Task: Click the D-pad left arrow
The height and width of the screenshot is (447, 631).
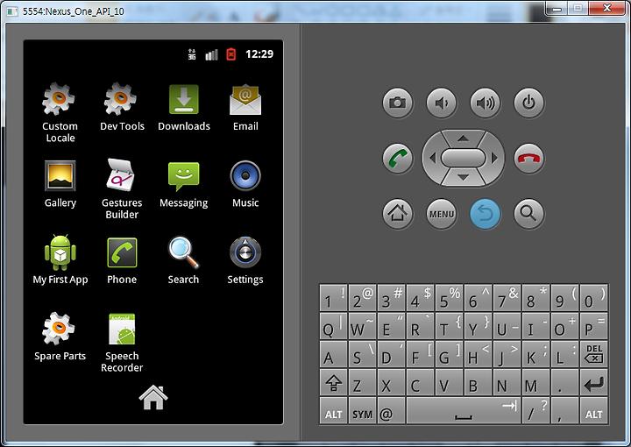Action: point(433,158)
